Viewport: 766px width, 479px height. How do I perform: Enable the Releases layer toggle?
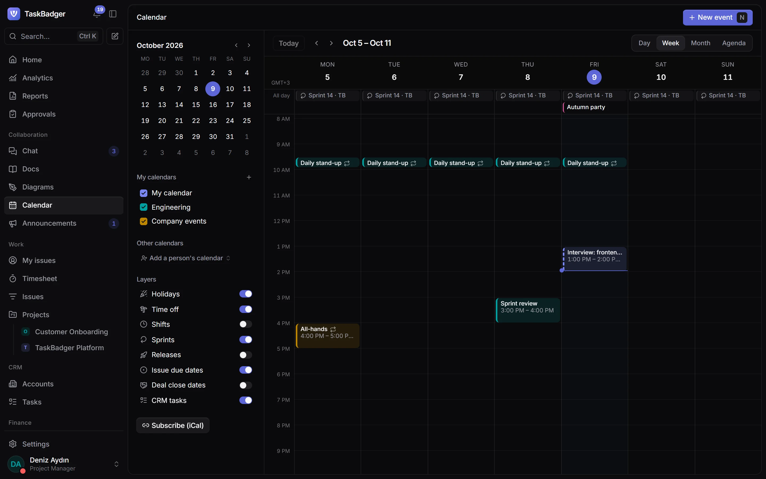pos(246,355)
